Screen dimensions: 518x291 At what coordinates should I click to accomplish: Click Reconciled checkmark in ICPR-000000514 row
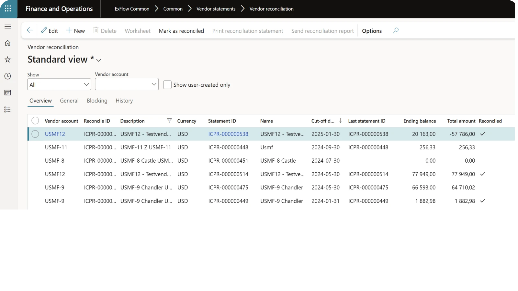pos(482,174)
